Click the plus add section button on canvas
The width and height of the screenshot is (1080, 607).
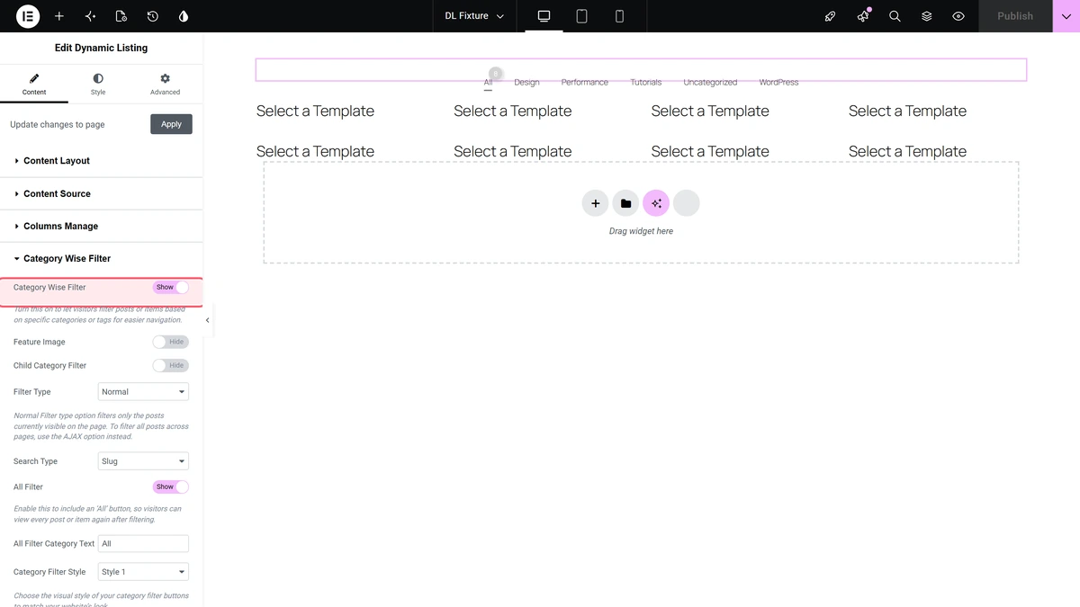point(595,203)
